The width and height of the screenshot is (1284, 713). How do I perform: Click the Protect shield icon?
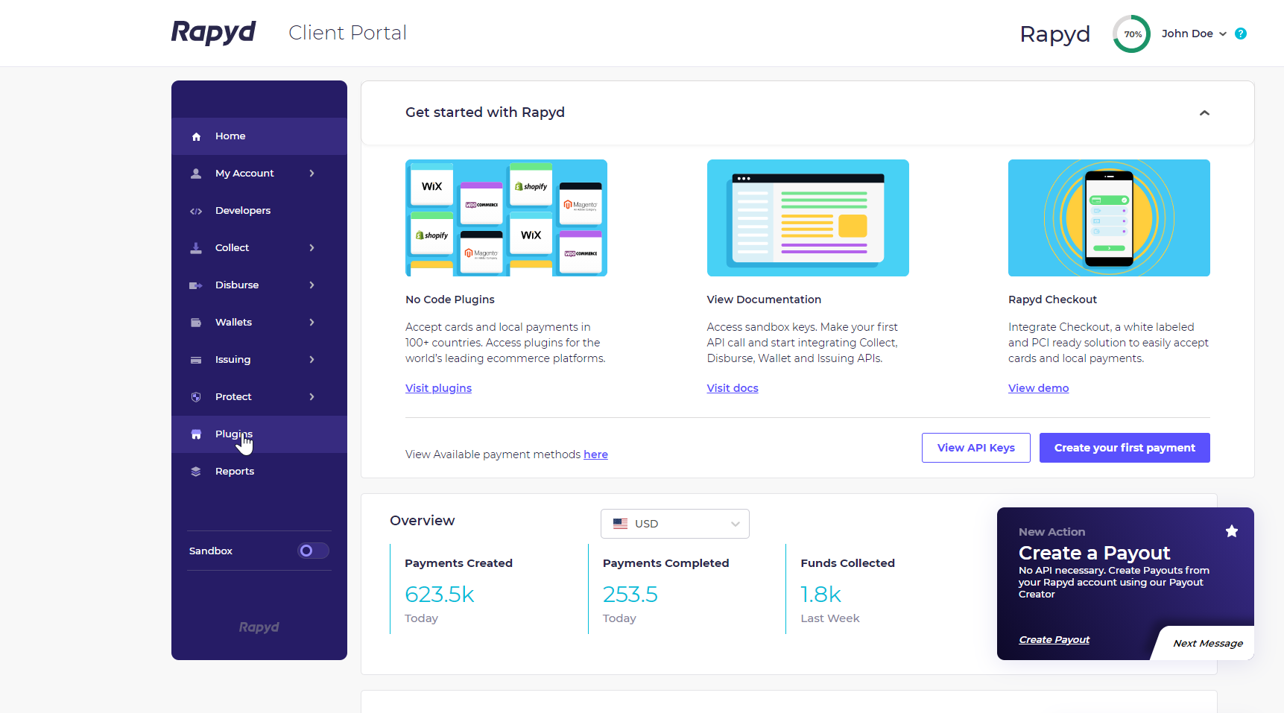pyautogui.click(x=196, y=397)
